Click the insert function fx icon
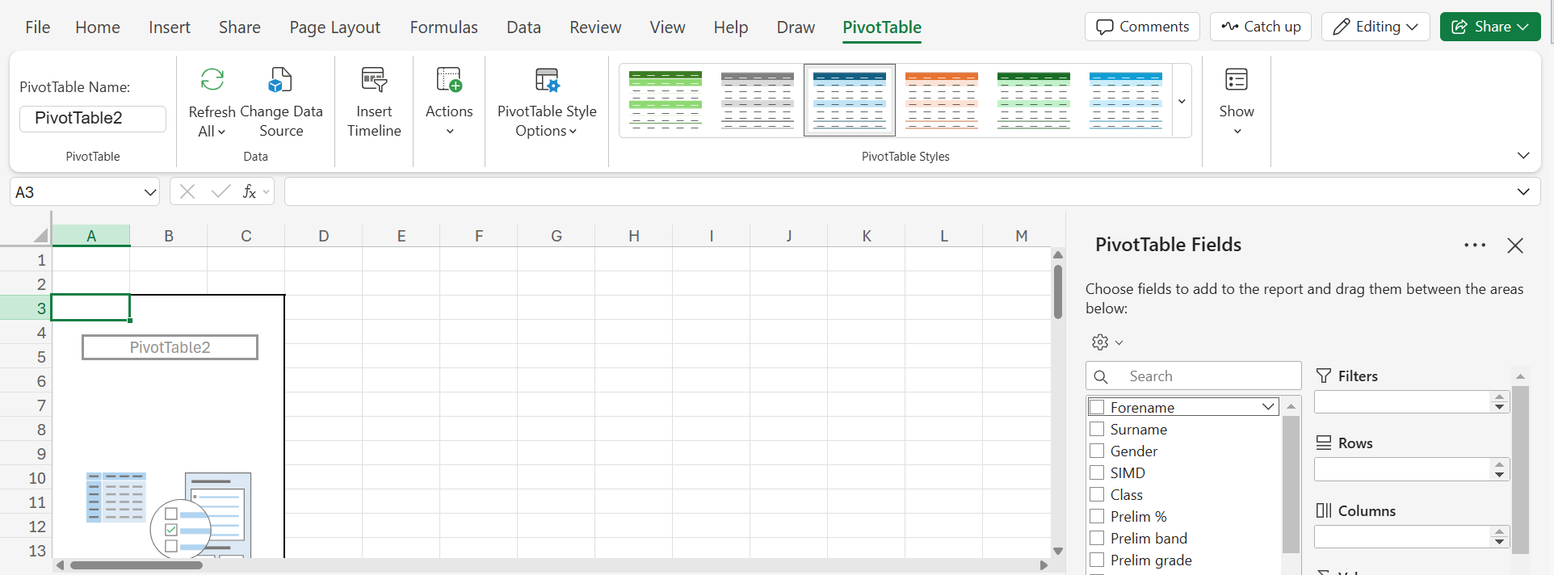This screenshot has width=1554, height=575. point(250,191)
